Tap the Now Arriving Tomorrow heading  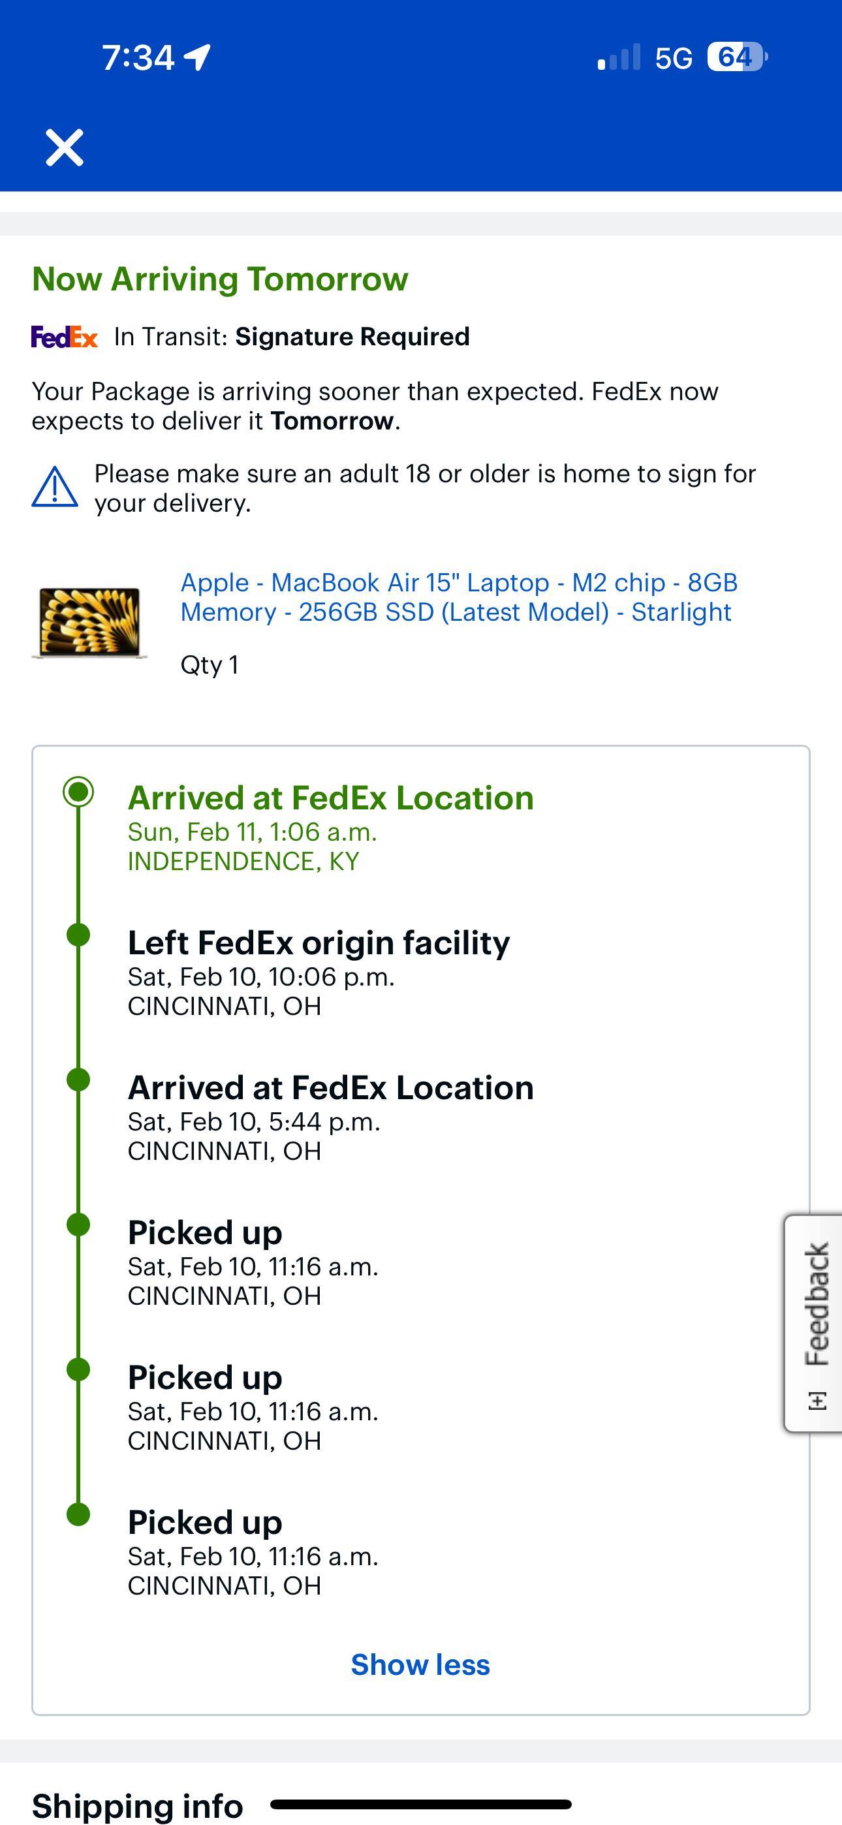coord(221,279)
